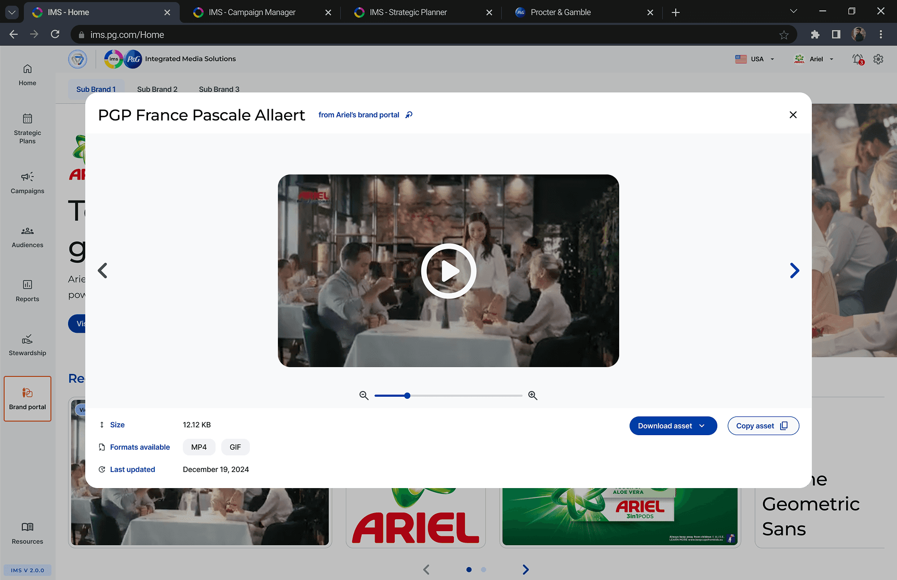Screen dimensions: 897x580
Task: Open the Ariel's brand portal link
Action: tap(365, 115)
